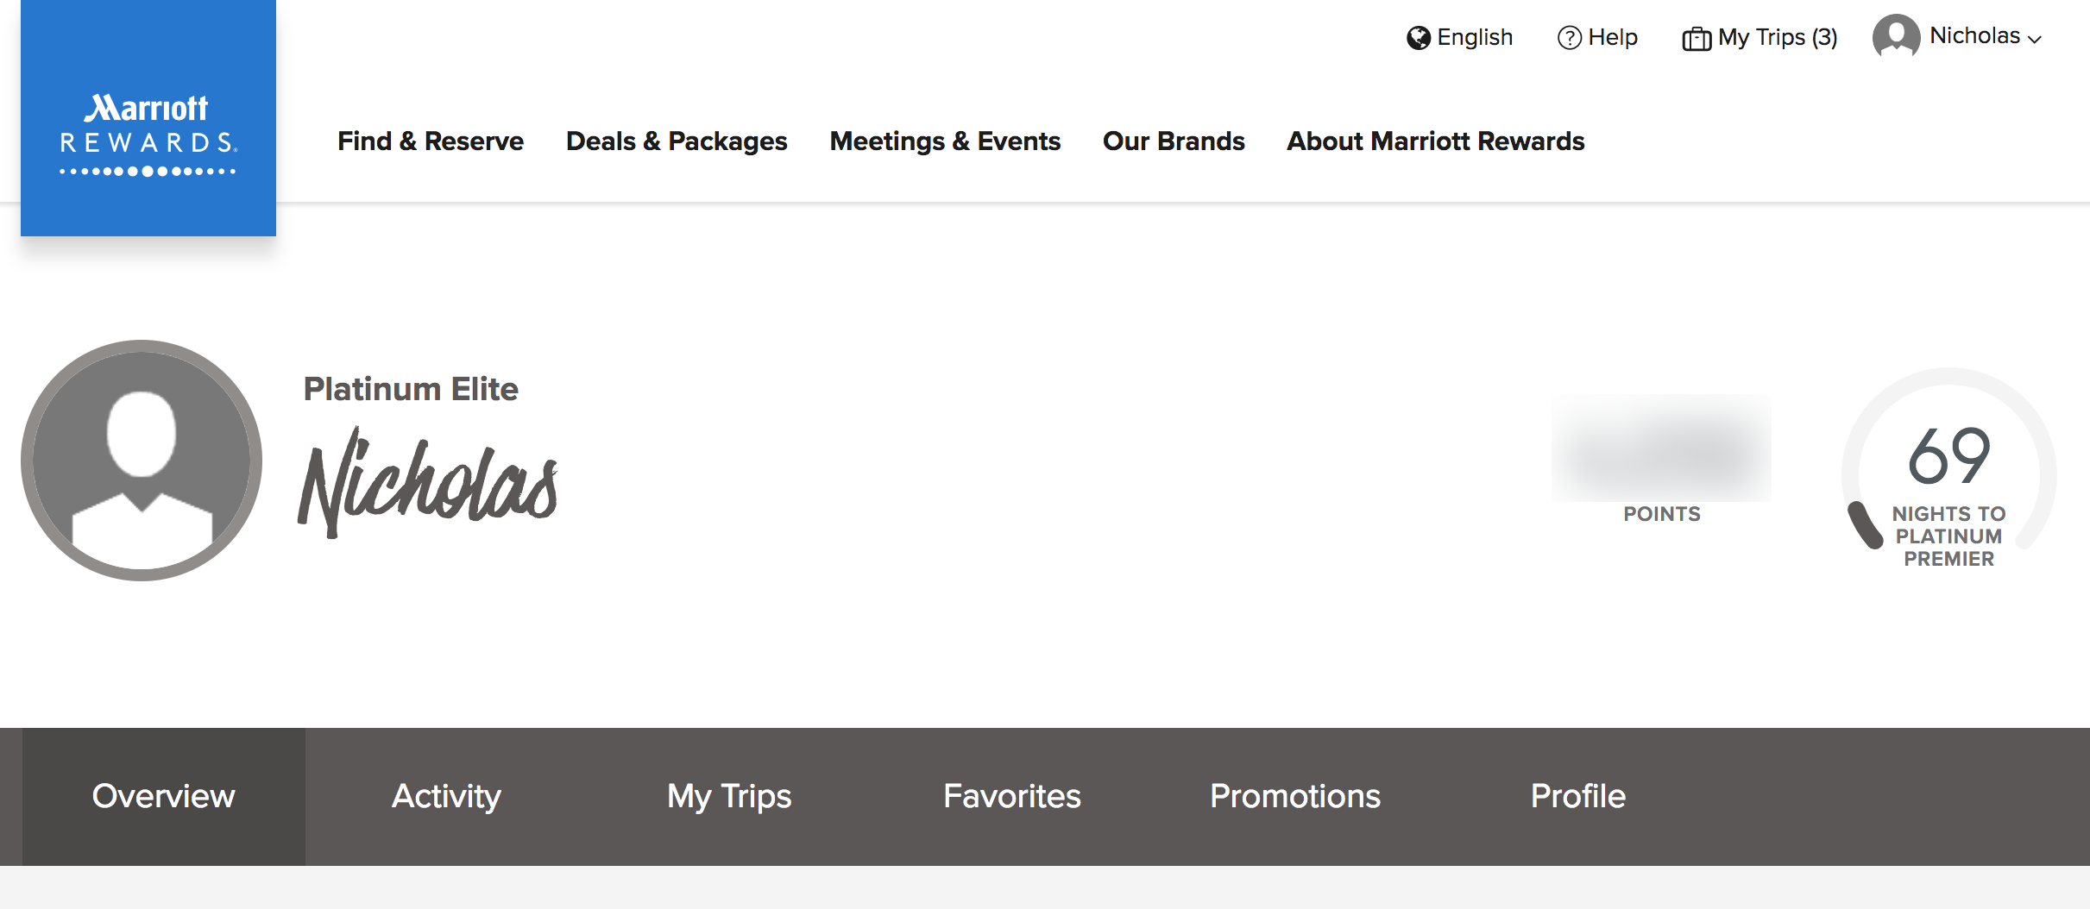Expand the Nicholas account dropdown chevron
The width and height of the screenshot is (2090, 909).
(2035, 39)
